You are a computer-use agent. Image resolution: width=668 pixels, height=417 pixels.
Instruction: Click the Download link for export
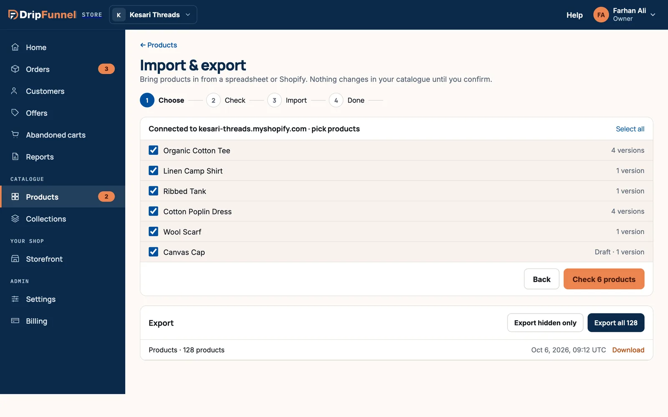628,350
